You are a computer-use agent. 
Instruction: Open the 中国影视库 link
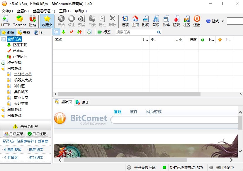12,149
